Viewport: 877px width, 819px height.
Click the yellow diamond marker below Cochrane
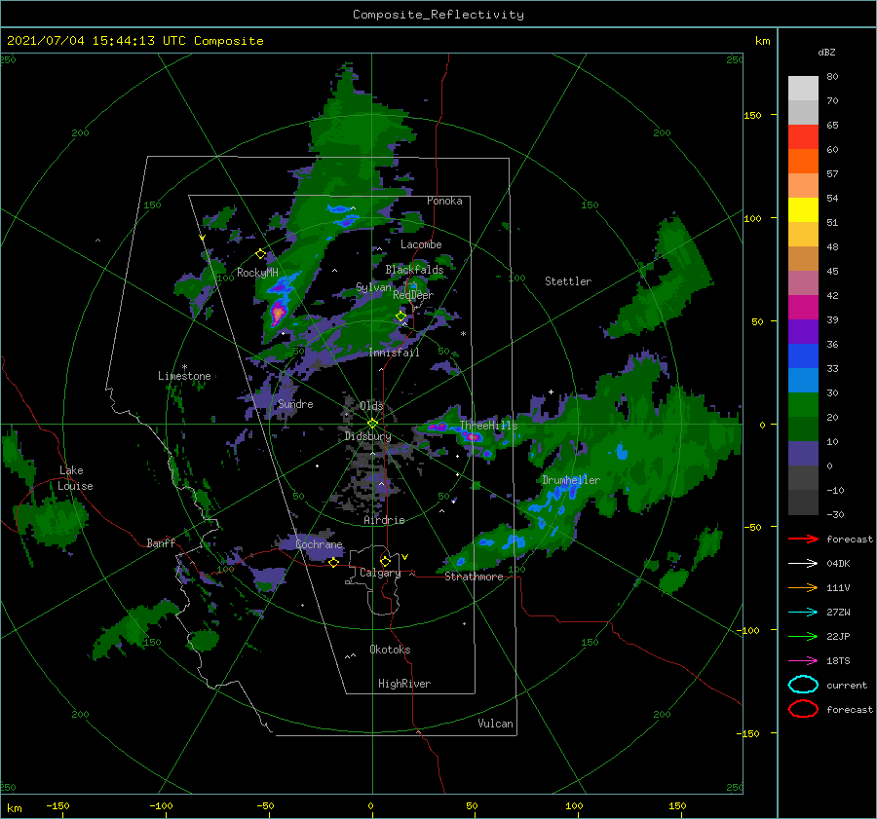(333, 563)
